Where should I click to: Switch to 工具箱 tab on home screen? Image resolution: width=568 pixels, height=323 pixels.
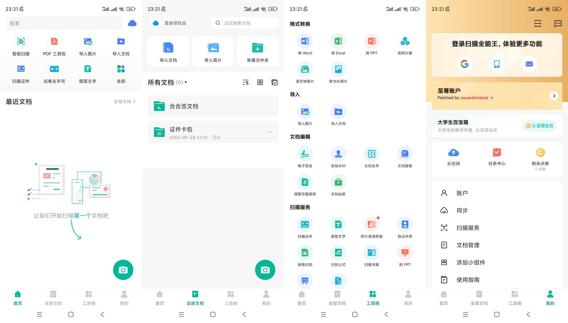pos(89,298)
